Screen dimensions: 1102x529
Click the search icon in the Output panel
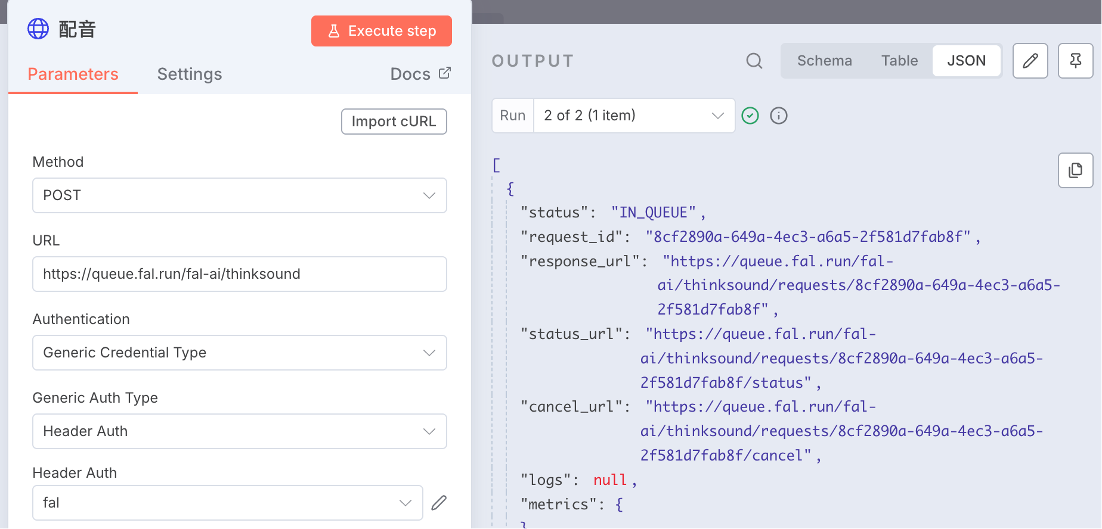point(754,61)
